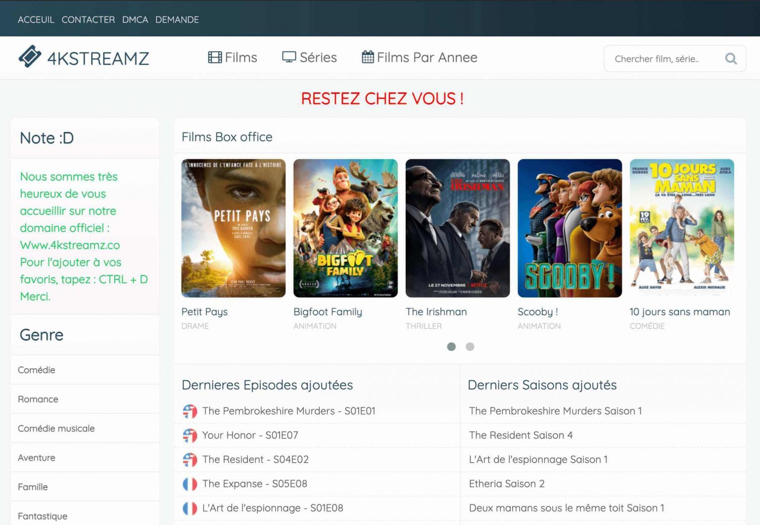Choose the Comédie musicale genre
This screenshot has height=525, width=760.
coord(56,429)
